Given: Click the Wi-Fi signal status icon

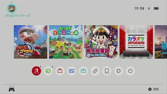Looking at the screenshot, I should (149, 8).
